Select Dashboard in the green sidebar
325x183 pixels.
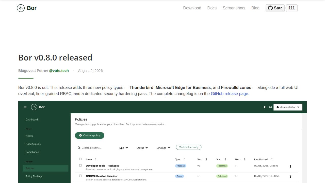coord(31,119)
